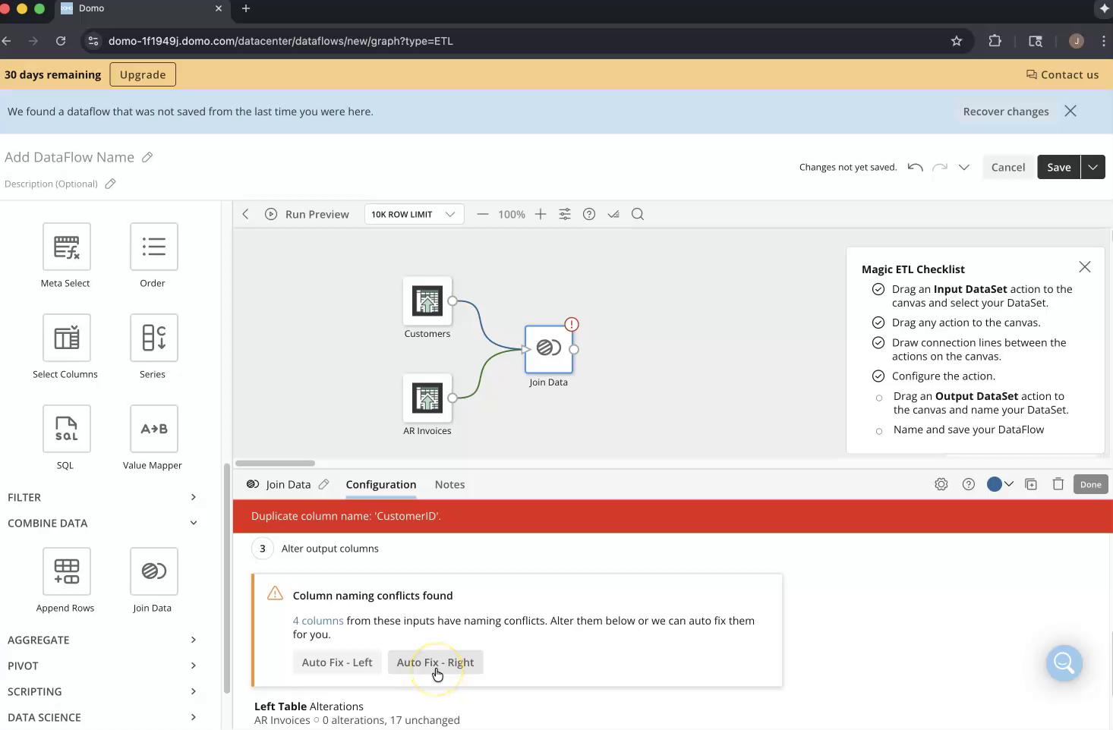Open the version history chevron next to redo

tap(964, 167)
